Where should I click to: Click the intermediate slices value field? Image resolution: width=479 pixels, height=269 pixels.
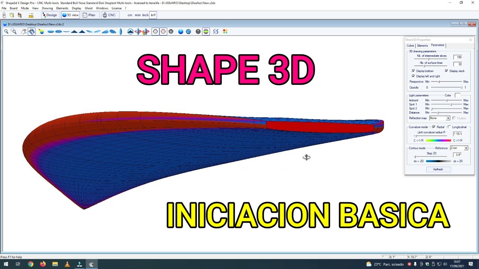click(x=458, y=57)
